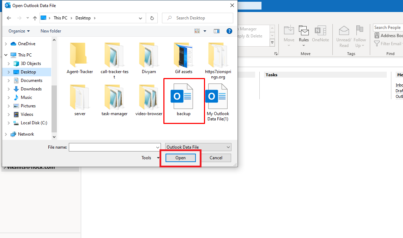The height and width of the screenshot is (238, 403).
Task: Click the New folder button
Action: [51, 31]
